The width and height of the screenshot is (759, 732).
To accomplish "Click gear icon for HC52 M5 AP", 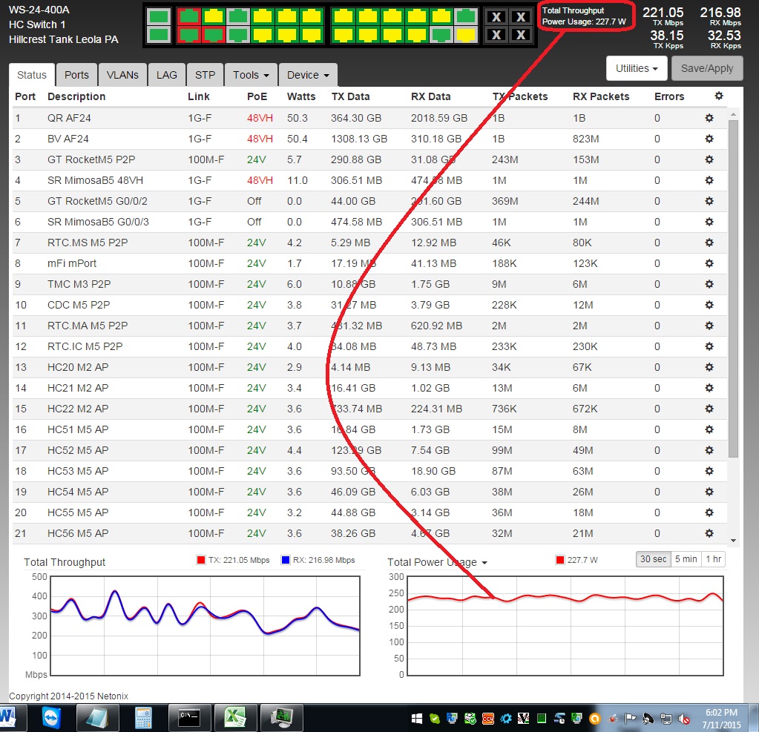I will coord(709,451).
